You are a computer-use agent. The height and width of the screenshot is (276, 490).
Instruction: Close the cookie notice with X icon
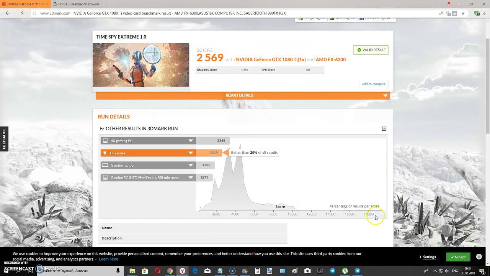(479, 256)
